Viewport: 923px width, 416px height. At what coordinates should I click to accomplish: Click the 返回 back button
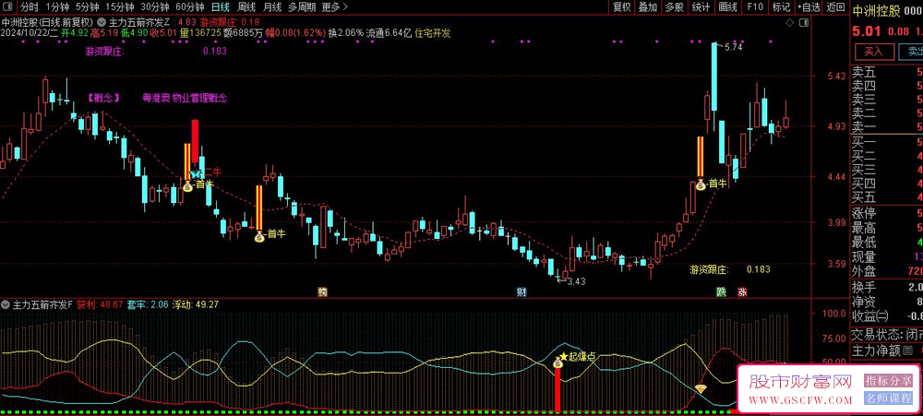835,7
